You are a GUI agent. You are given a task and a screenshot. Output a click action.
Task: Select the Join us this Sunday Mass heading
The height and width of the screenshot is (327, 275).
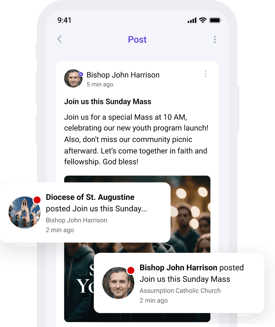coord(108,102)
